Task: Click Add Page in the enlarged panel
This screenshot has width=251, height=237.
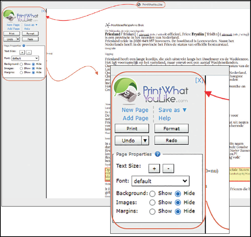Action: pyautogui.click(x=135, y=118)
